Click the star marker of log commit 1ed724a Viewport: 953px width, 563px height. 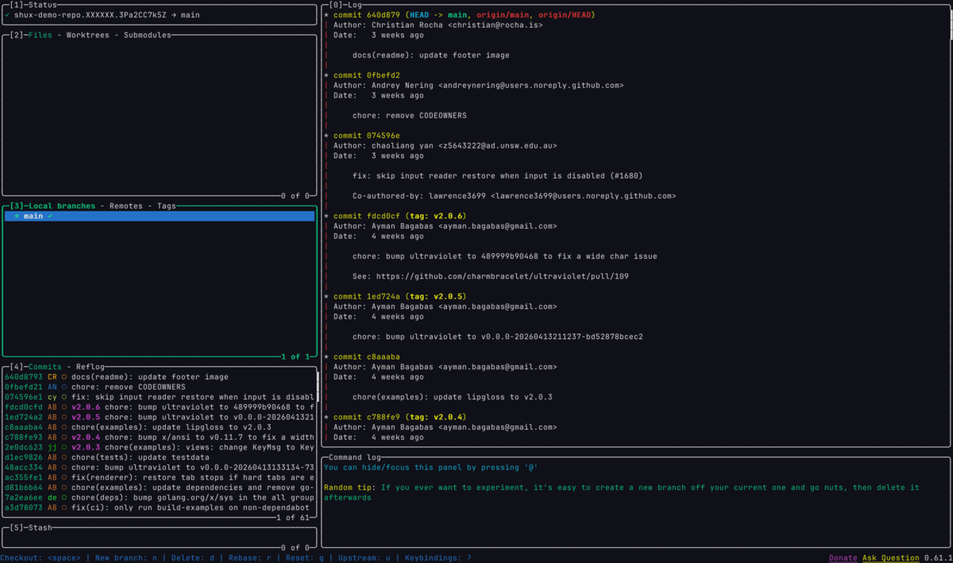(326, 296)
